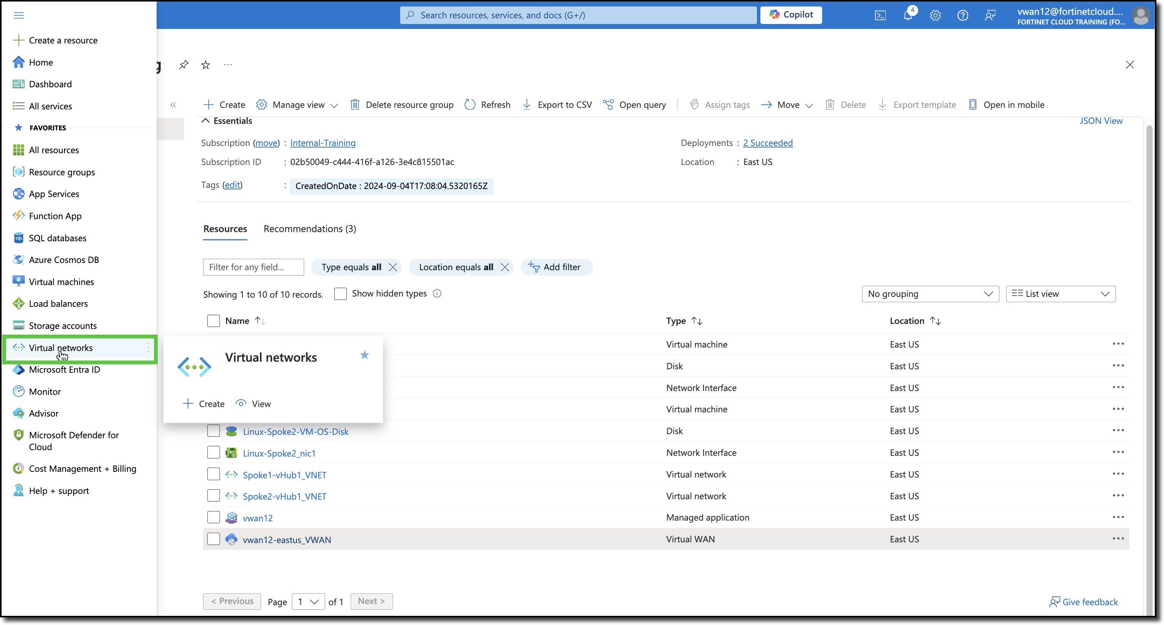The height and width of the screenshot is (625, 1164).
Task: Open help question mark icon
Action: [x=962, y=15]
